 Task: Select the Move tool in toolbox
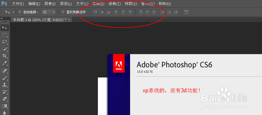pyautogui.click(x=5, y=28)
